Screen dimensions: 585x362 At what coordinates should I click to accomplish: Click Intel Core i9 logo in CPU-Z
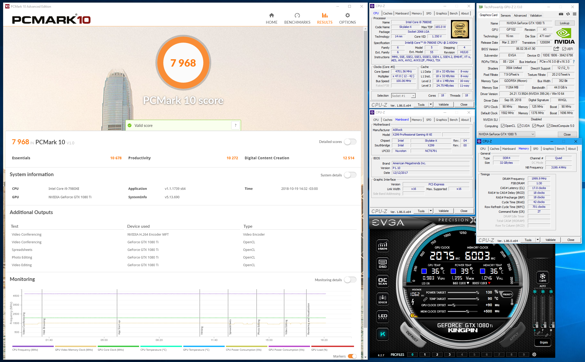pos(460,29)
